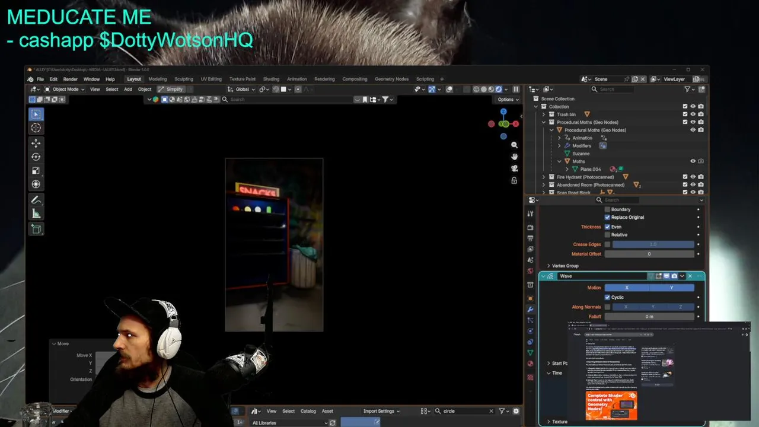Open the Scene properties tab
The height and width of the screenshot is (427, 759).
point(530,260)
